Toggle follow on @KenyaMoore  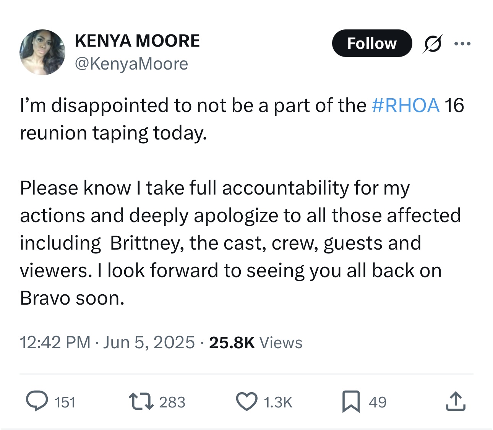click(371, 43)
